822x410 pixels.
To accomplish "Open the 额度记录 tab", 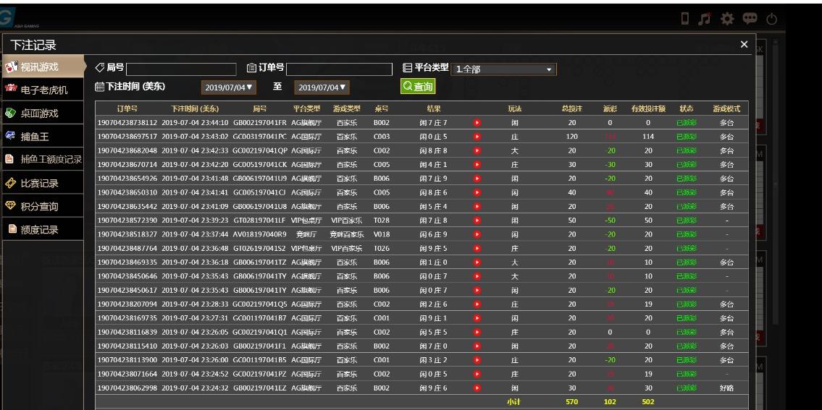I will (43, 229).
